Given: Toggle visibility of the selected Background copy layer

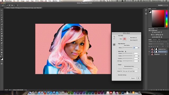Looking at the screenshot, I should [x=149, y=52].
